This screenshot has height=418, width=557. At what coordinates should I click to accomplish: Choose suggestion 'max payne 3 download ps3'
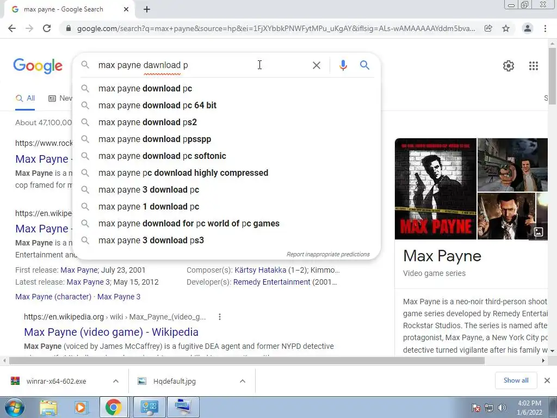pyautogui.click(x=226, y=240)
